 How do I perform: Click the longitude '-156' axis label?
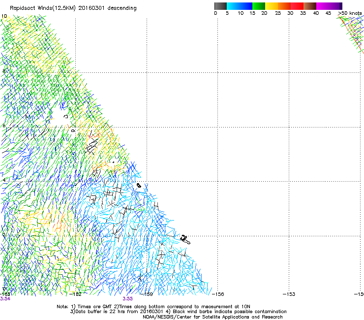(x=218, y=294)
